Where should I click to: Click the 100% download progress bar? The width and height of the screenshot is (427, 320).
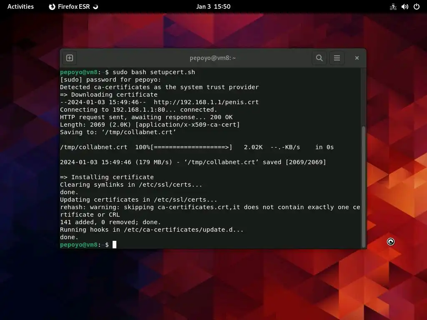pyautogui.click(x=191, y=147)
